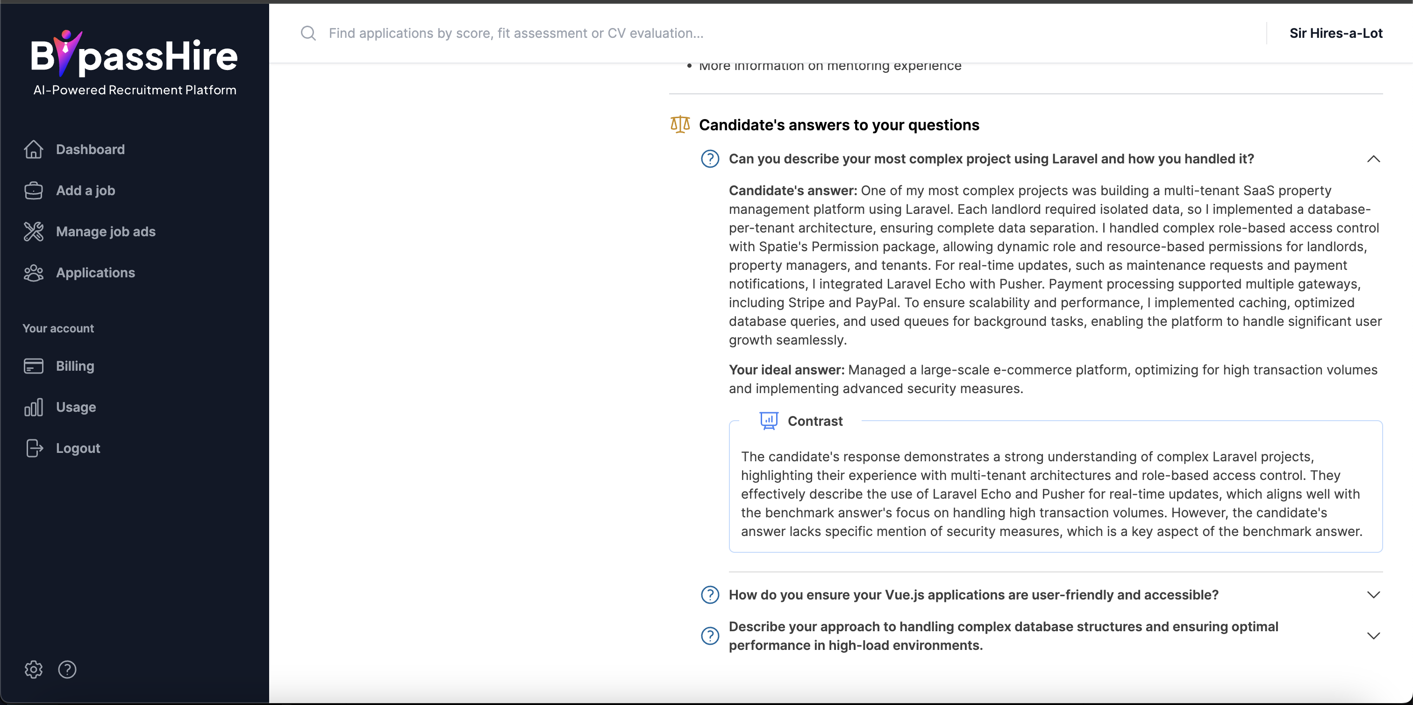
Task: Focus the Find applications search field
Action: tap(515, 34)
